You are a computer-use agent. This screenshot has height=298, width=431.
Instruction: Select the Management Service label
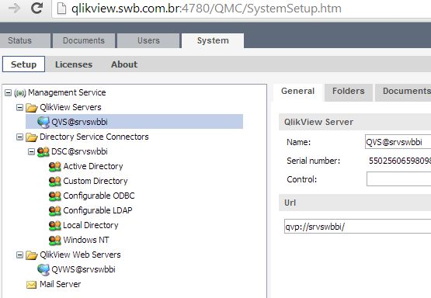[67, 92]
